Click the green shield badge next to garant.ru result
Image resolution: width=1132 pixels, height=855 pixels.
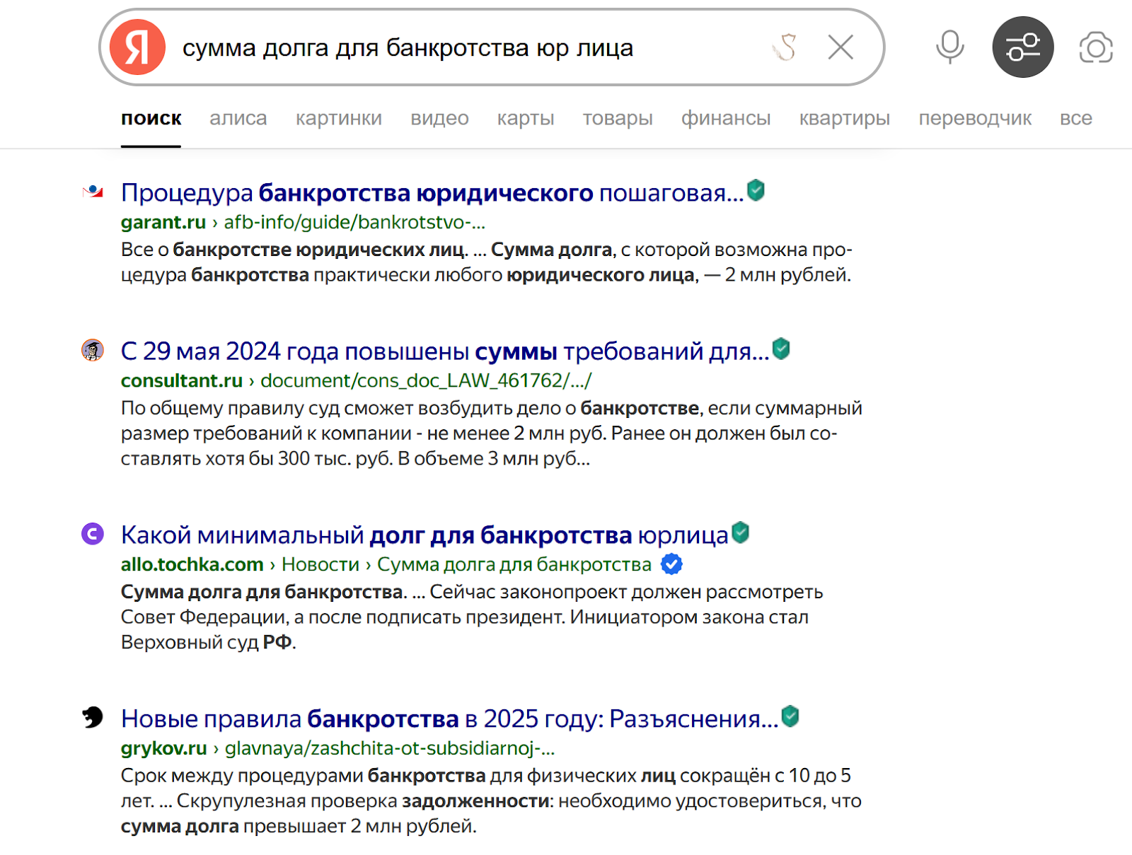point(756,190)
